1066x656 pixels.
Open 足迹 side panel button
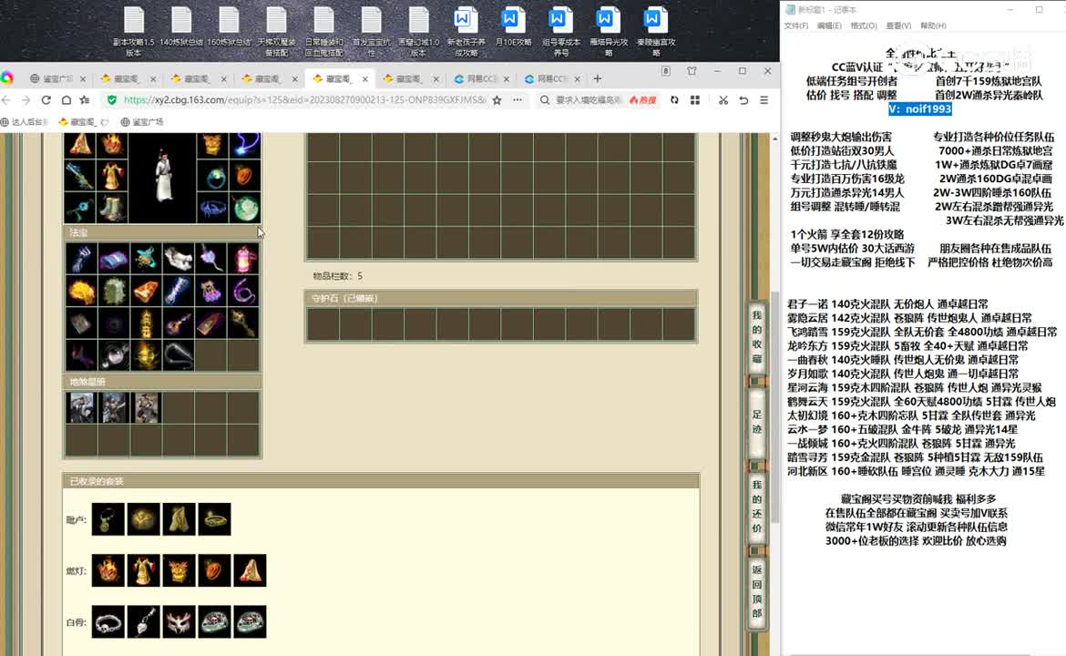[x=757, y=422]
